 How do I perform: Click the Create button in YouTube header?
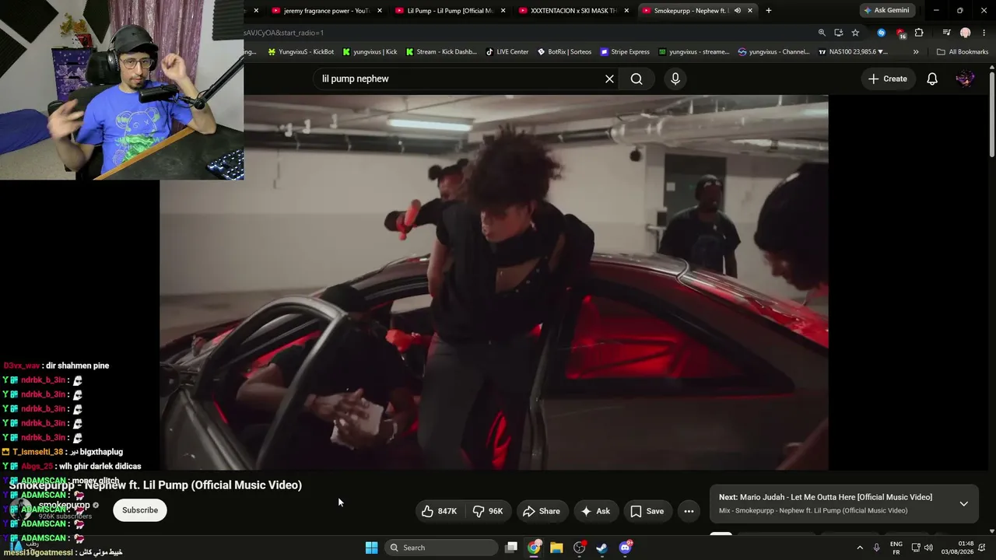click(888, 79)
